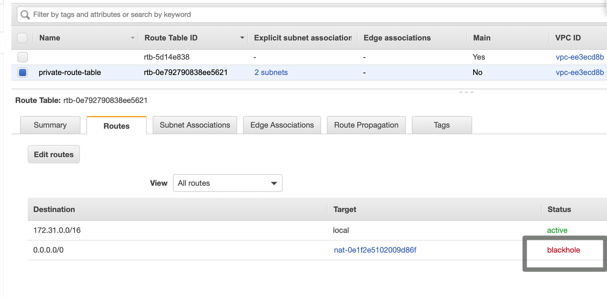607x297 pixels.
Task: Open Route Table ID column sort arrow
Action: point(242,38)
